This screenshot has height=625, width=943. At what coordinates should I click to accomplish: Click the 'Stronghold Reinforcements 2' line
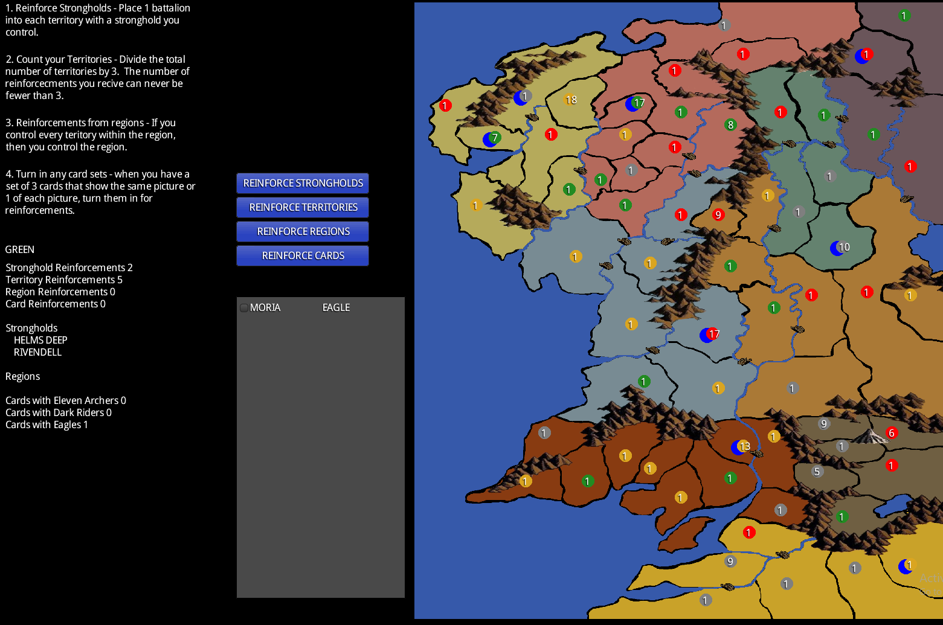click(69, 268)
